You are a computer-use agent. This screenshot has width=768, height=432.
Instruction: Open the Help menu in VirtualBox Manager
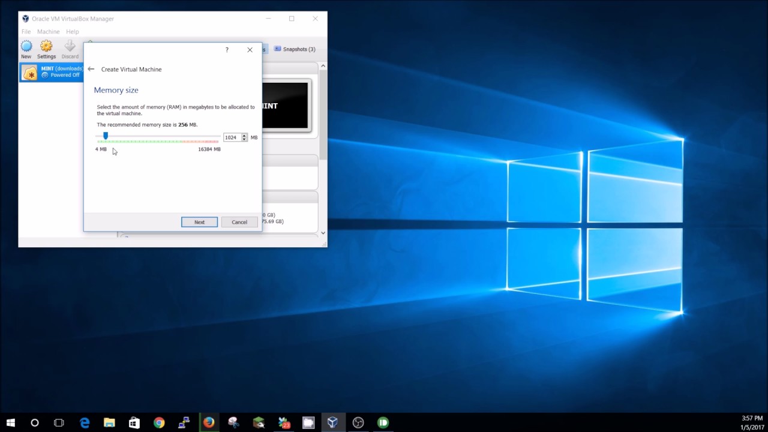click(x=72, y=32)
